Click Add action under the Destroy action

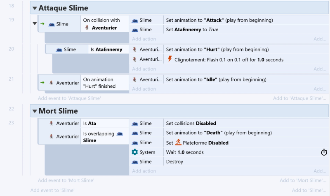click(144, 171)
